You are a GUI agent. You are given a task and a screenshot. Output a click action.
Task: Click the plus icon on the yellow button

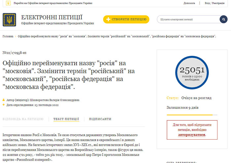coord(108,19)
